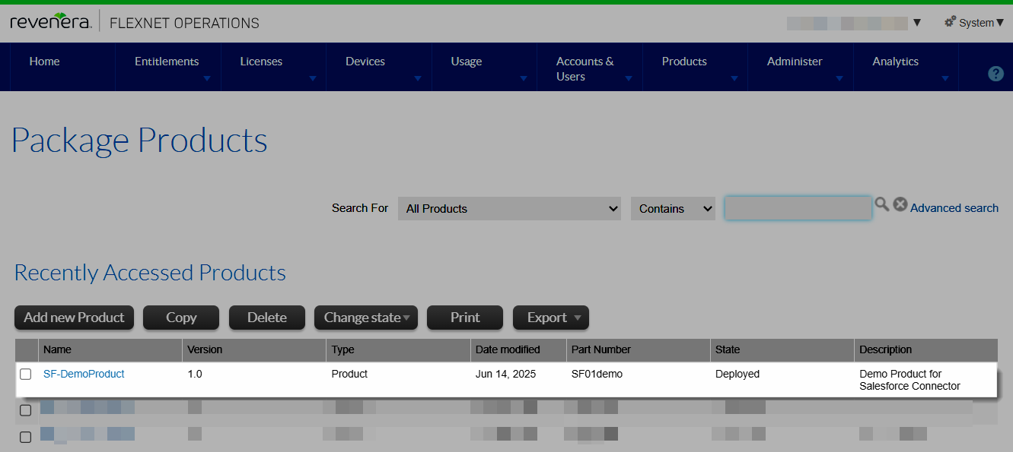This screenshot has width=1013, height=452.
Task: Tick the checkbox directly beneath the SF-DemoProduct row
Action: click(26, 411)
